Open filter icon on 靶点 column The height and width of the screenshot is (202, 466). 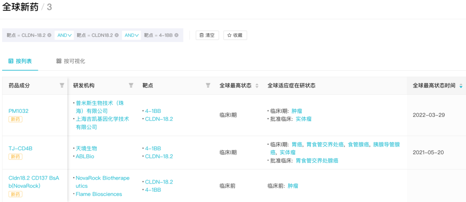click(208, 85)
